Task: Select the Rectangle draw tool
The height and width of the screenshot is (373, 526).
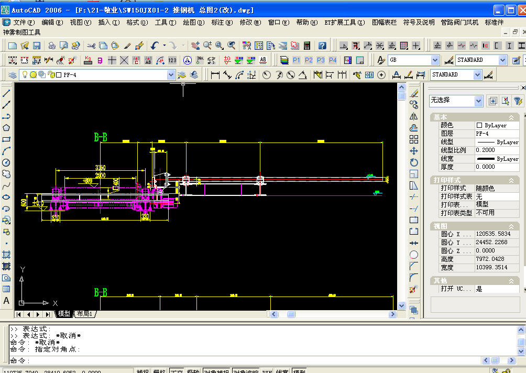Action: tap(6, 139)
